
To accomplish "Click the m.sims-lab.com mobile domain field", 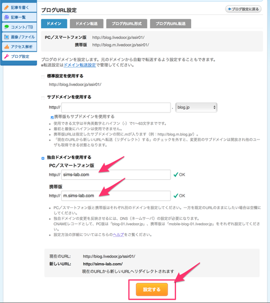I will (116, 196).
